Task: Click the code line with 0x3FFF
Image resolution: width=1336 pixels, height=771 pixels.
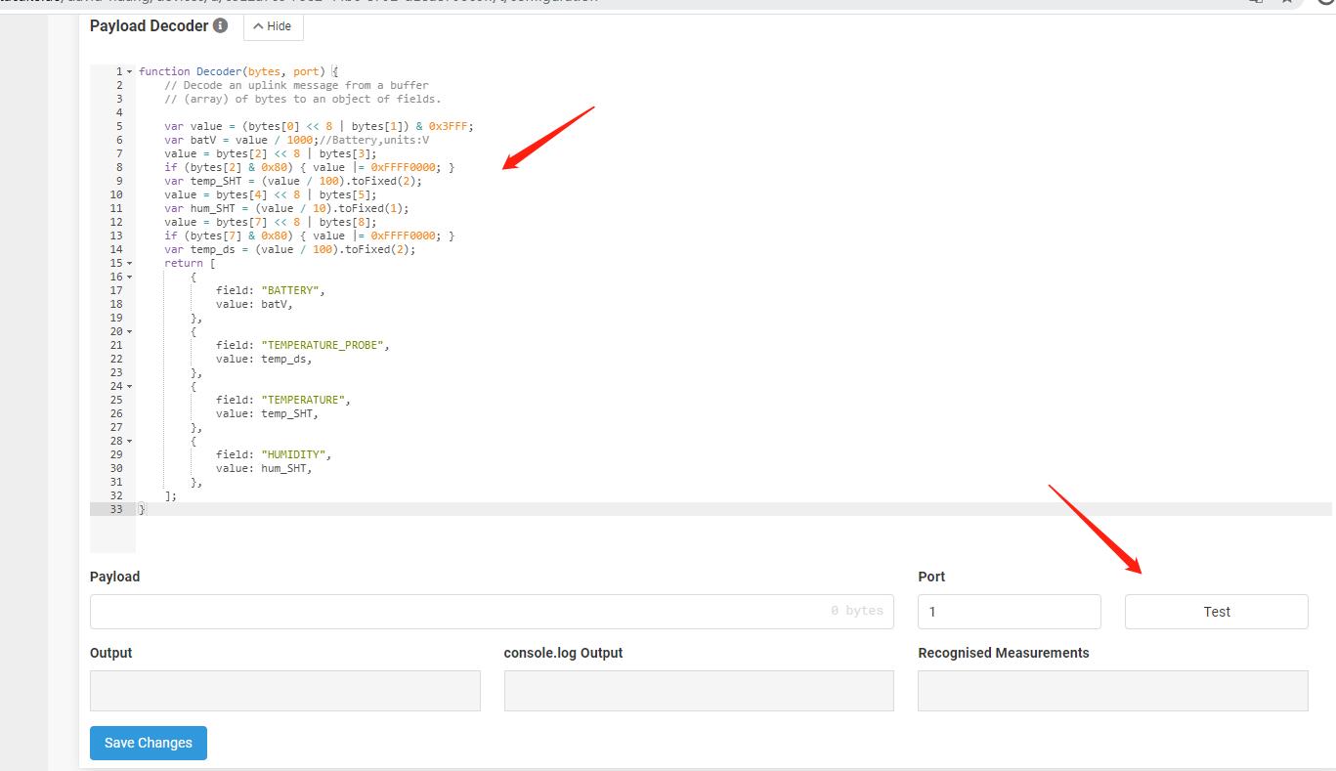Action: point(319,126)
